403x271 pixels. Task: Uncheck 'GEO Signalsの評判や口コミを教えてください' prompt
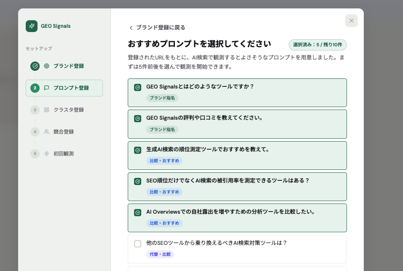[137, 119]
